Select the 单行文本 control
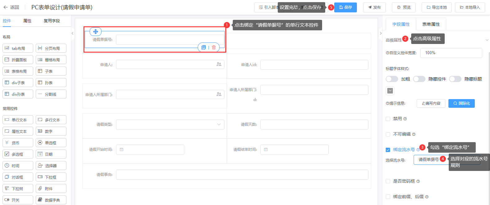490x205 pixels. point(18,120)
